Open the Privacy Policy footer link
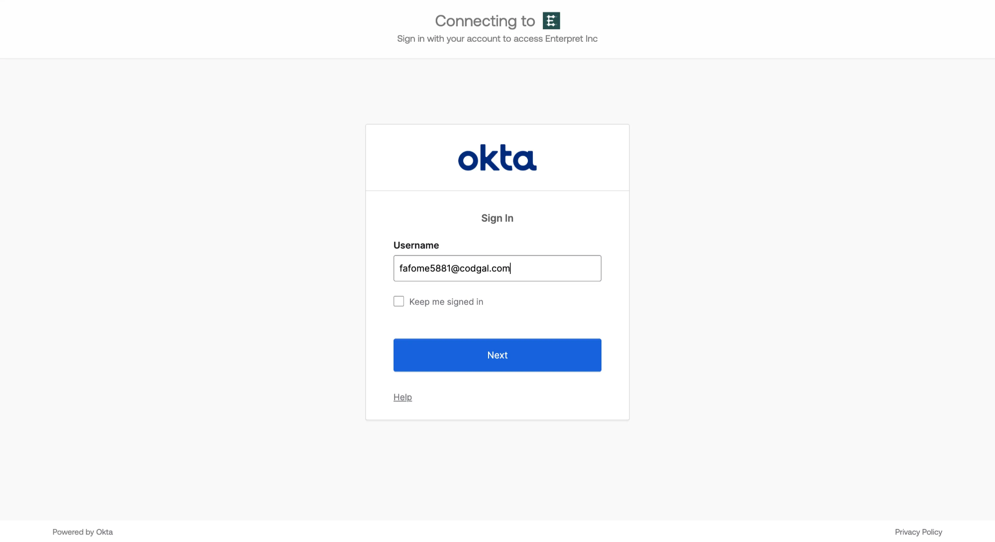 point(918,532)
